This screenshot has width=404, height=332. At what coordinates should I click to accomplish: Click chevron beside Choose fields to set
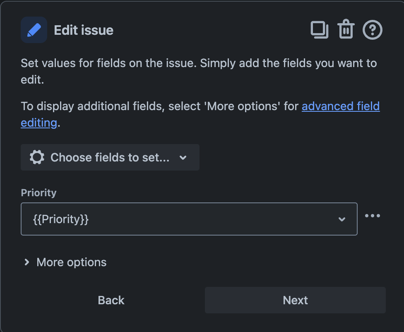(183, 157)
